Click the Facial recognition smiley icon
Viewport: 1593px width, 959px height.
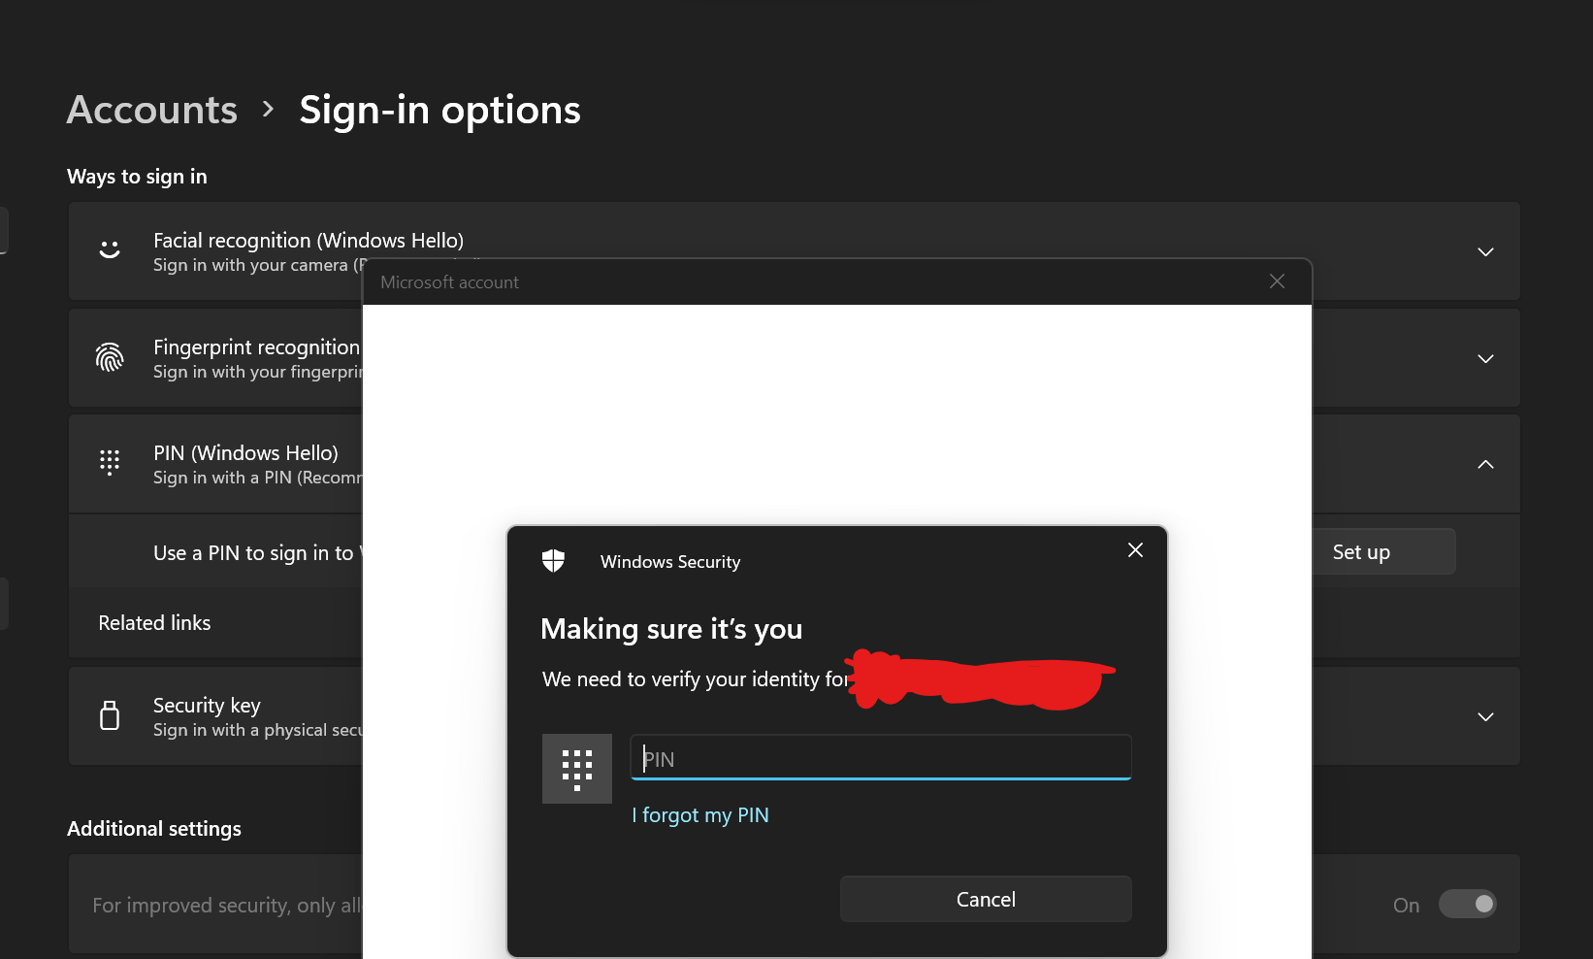coord(110,250)
